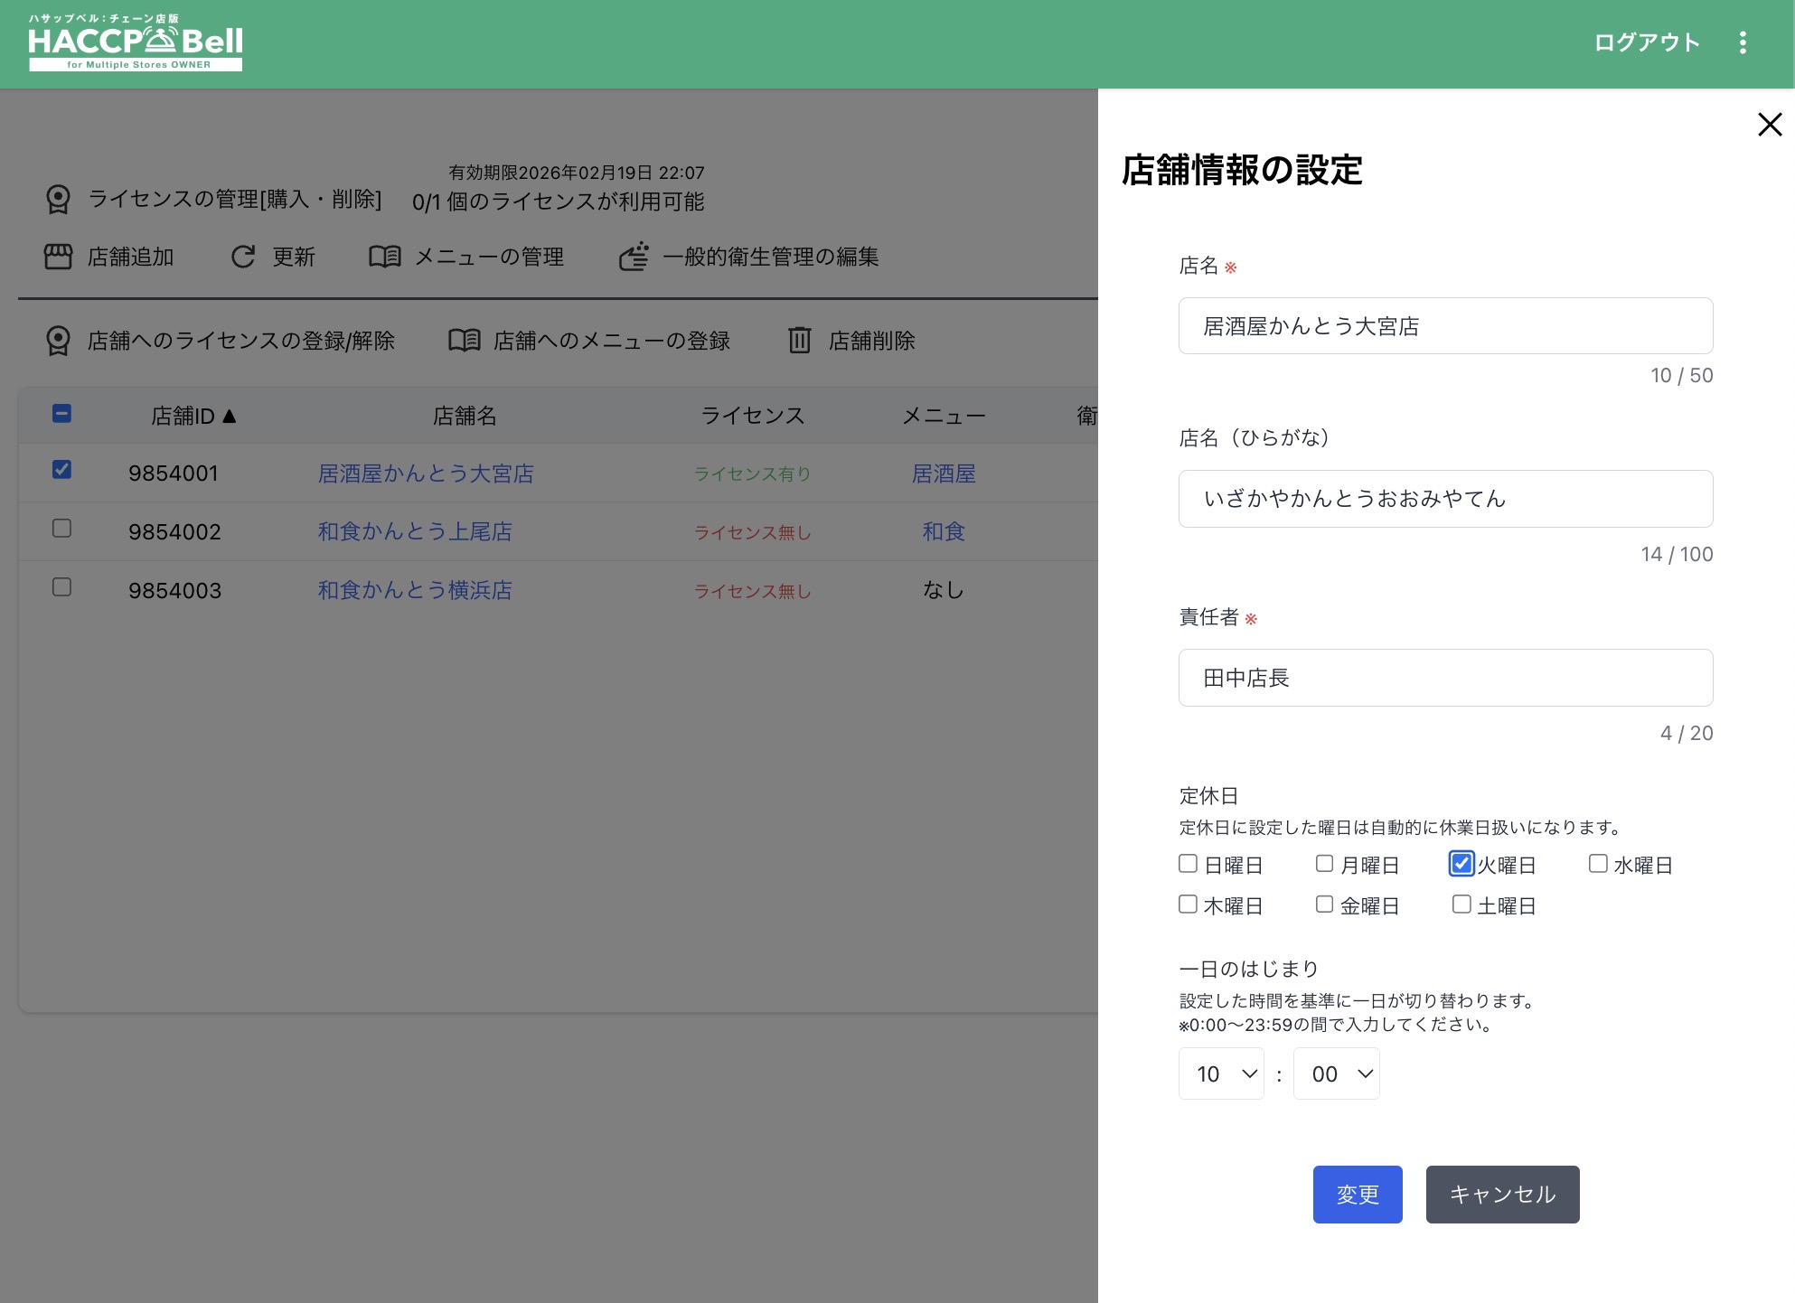
Task: Open the minute dropdown showing 00
Action: tap(1336, 1073)
